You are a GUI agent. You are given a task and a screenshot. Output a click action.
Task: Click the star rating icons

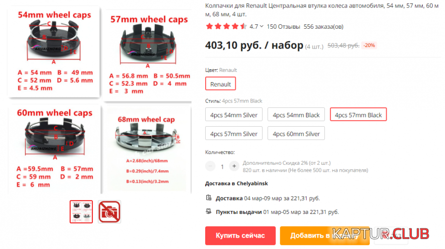(226, 26)
